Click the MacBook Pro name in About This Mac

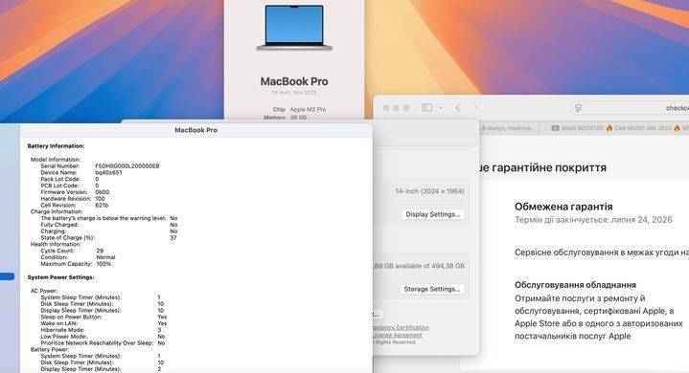[x=294, y=81]
